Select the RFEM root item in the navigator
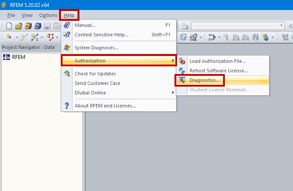The width and height of the screenshot is (293, 191). coord(19,57)
